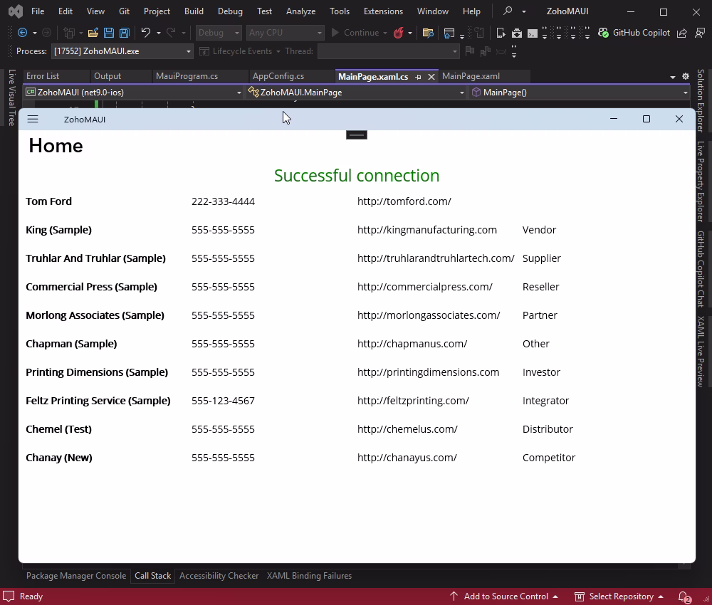Click the New Project toolbar icon
Screen dimensions: 712x605
click(69, 33)
